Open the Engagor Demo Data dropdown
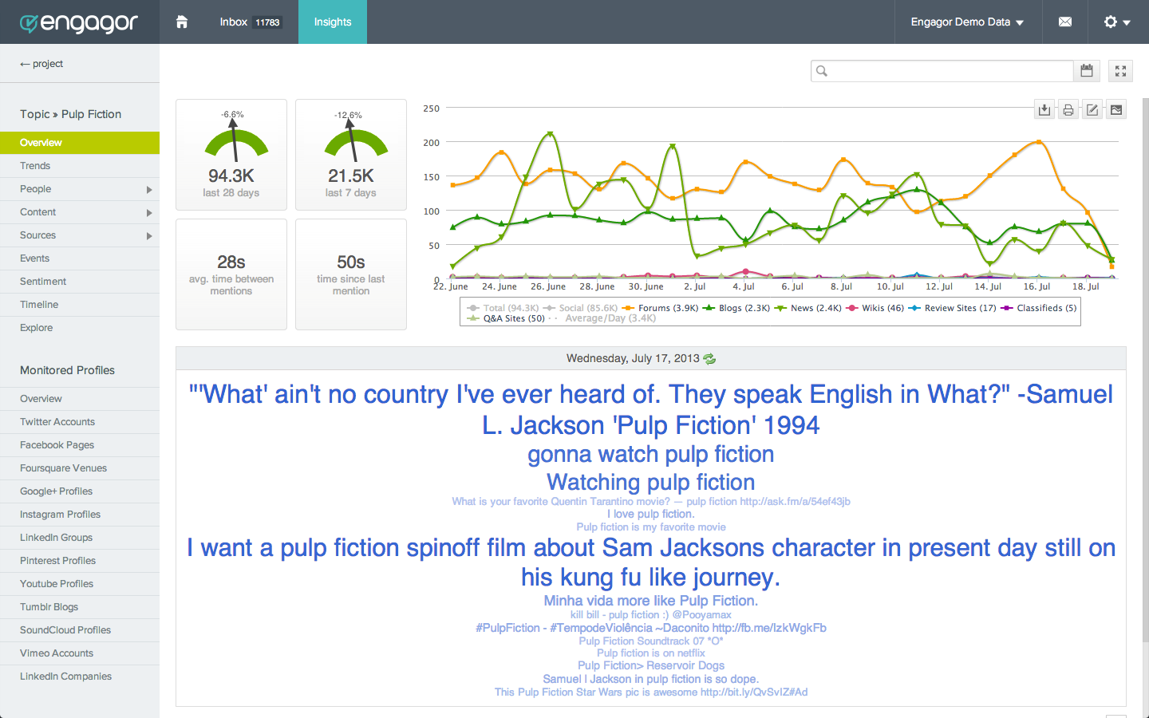Viewport: 1149px width, 718px height. pos(967,22)
